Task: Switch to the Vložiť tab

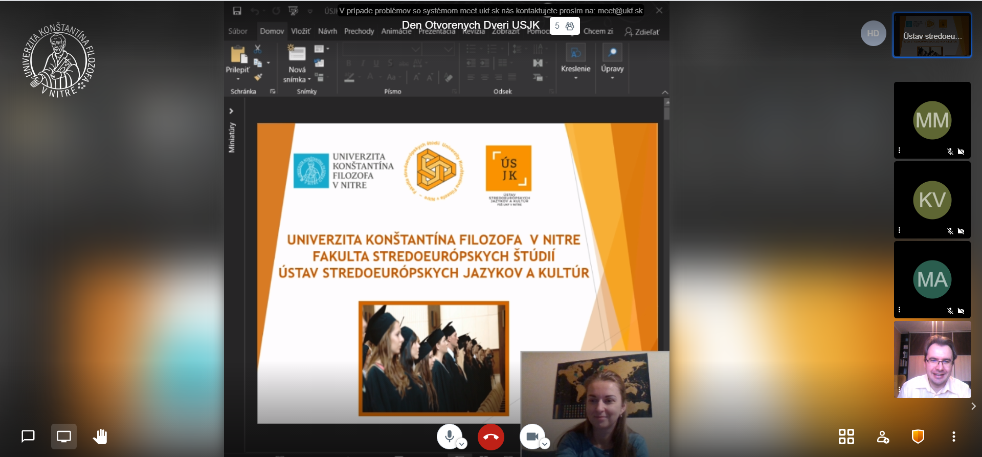Action: pos(301,31)
